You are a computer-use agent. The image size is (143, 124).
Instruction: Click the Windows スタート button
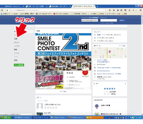[6, 118]
